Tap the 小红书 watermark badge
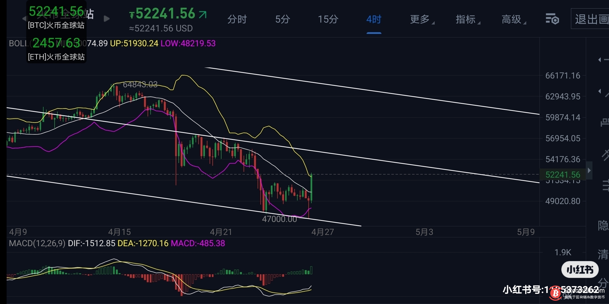The image size is (609, 304). (580, 270)
